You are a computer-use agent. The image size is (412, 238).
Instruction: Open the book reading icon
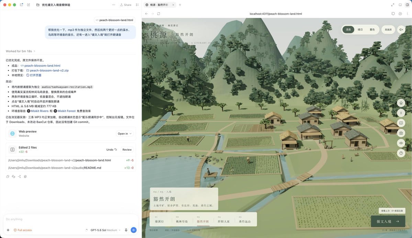[x=401, y=123]
